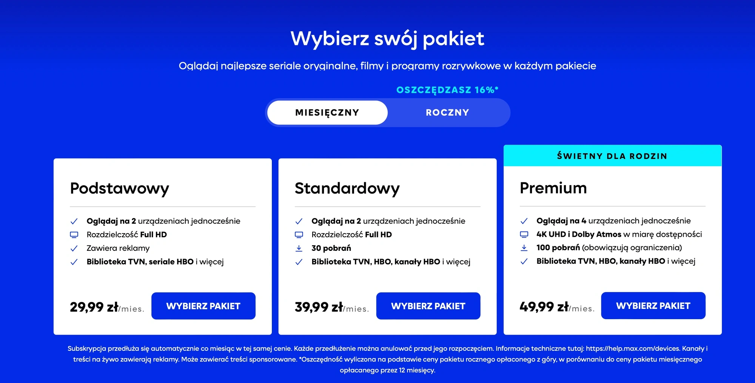This screenshot has height=383, width=755.
Task: Click the checkmark beside Biblioteka TVN, seriale HBO
Action: [74, 262]
